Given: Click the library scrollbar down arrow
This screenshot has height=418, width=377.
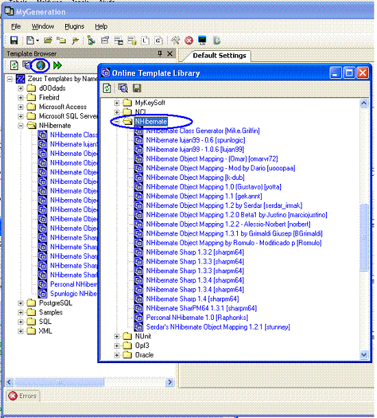Looking at the screenshot, I should coord(364,355).
